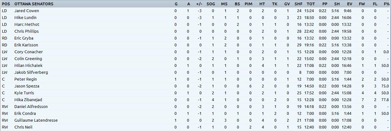Open Erik Karlsson's player entry

[x=26, y=45]
